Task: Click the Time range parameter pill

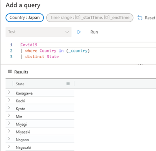Action: (x=90, y=18)
